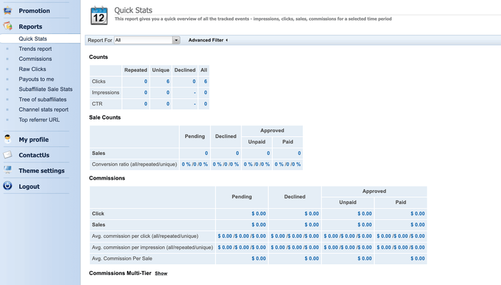Viewport: 501px width, 285px height.
Task: Click the ContactUs envelope icon
Action: [x=8, y=155]
